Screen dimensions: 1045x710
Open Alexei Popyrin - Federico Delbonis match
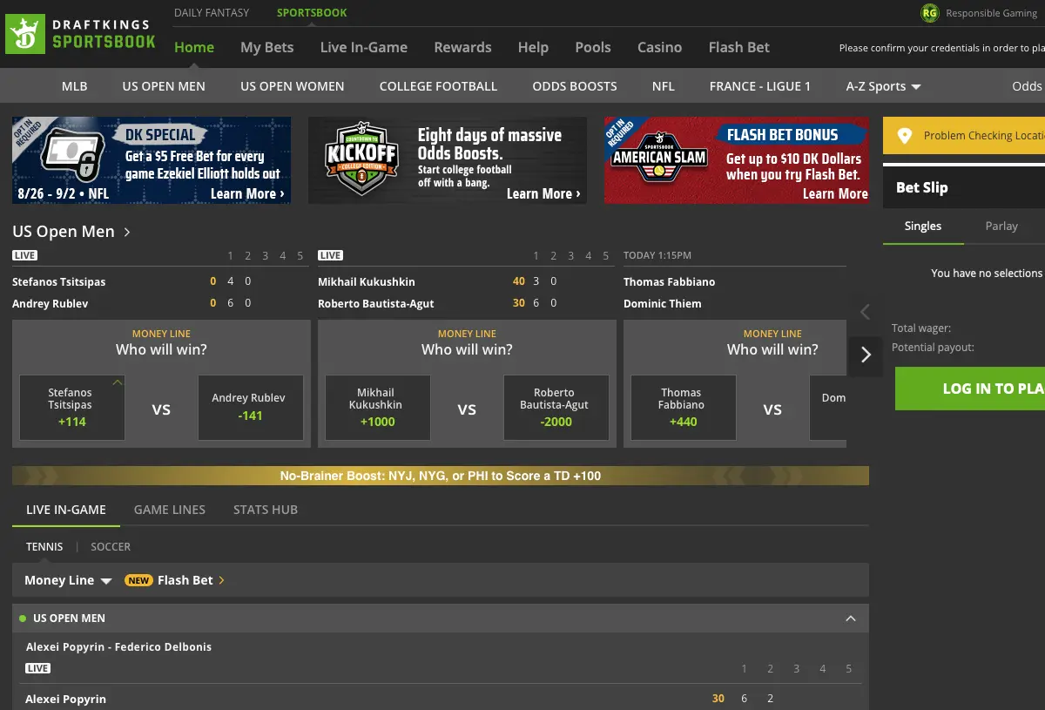[118, 646]
